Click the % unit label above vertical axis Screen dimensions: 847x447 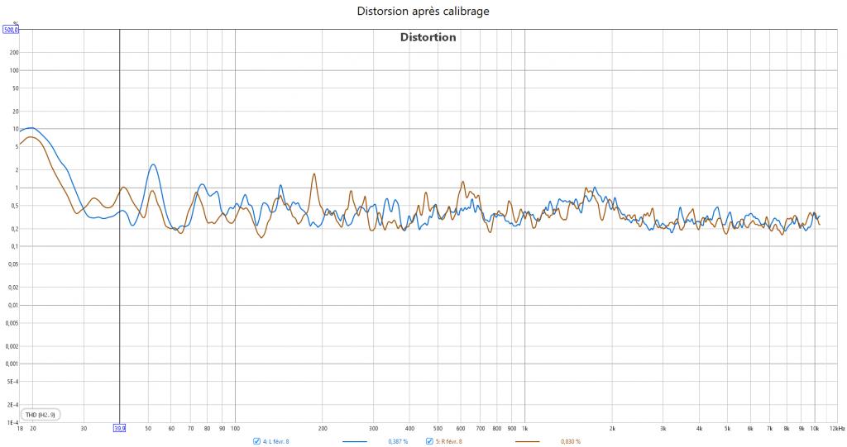pyautogui.click(x=16, y=23)
